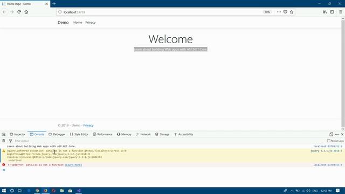Viewport: 345px width, 194px height.
Task: Expand the TypeError message arrow
Action: [x=9, y=165]
